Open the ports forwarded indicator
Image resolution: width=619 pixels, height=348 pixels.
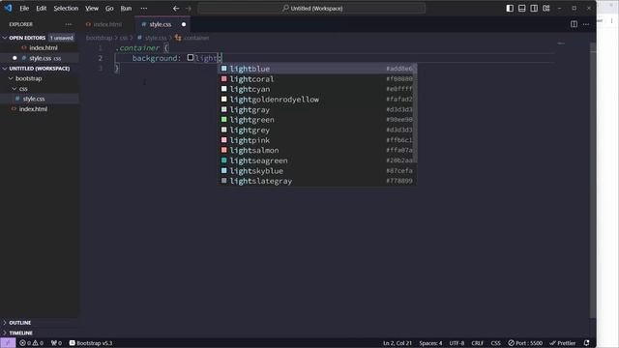point(56,343)
